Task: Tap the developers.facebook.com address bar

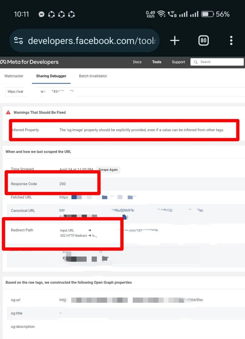Action: tap(84, 41)
